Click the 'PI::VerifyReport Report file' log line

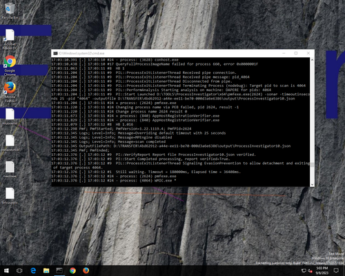coord(153,155)
